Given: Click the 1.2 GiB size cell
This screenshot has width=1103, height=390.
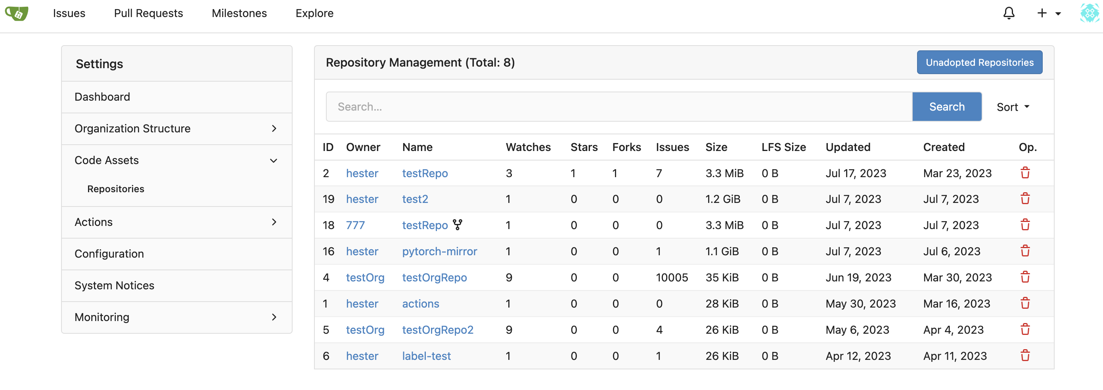Looking at the screenshot, I should (x=723, y=199).
